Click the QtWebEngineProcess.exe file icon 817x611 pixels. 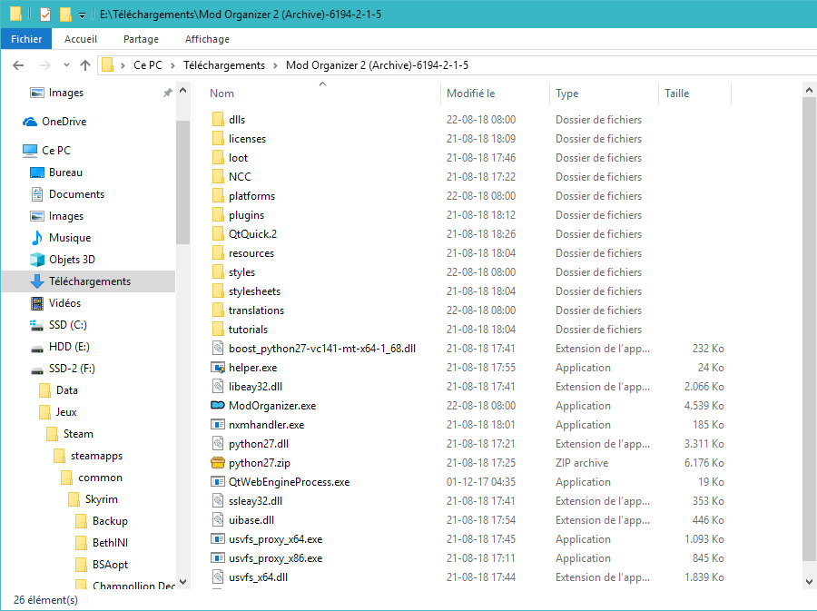[x=217, y=482]
